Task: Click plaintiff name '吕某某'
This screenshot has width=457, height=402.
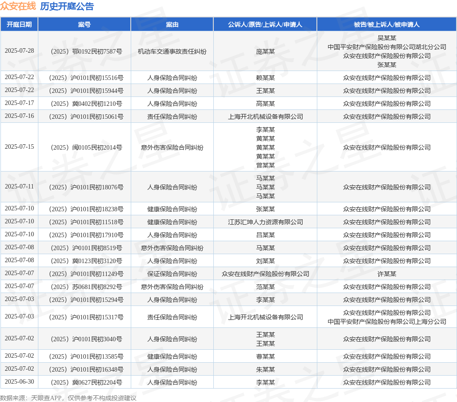Action: pos(265,235)
